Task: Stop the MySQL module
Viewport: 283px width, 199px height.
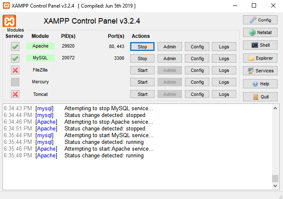Action: point(142,58)
